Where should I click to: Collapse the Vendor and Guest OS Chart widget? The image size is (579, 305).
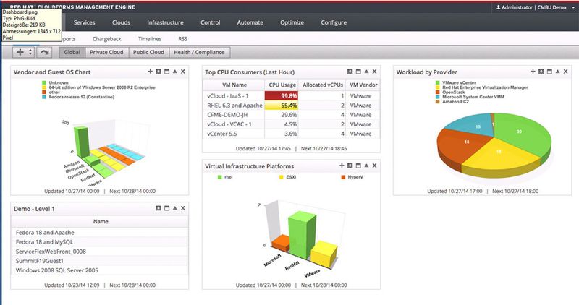(x=174, y=72)
